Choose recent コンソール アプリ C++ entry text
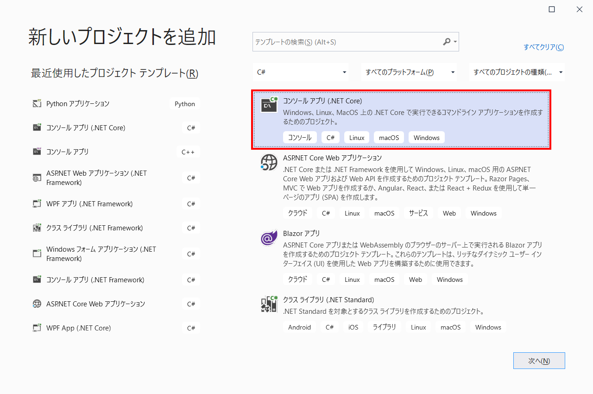 [68, 152]
